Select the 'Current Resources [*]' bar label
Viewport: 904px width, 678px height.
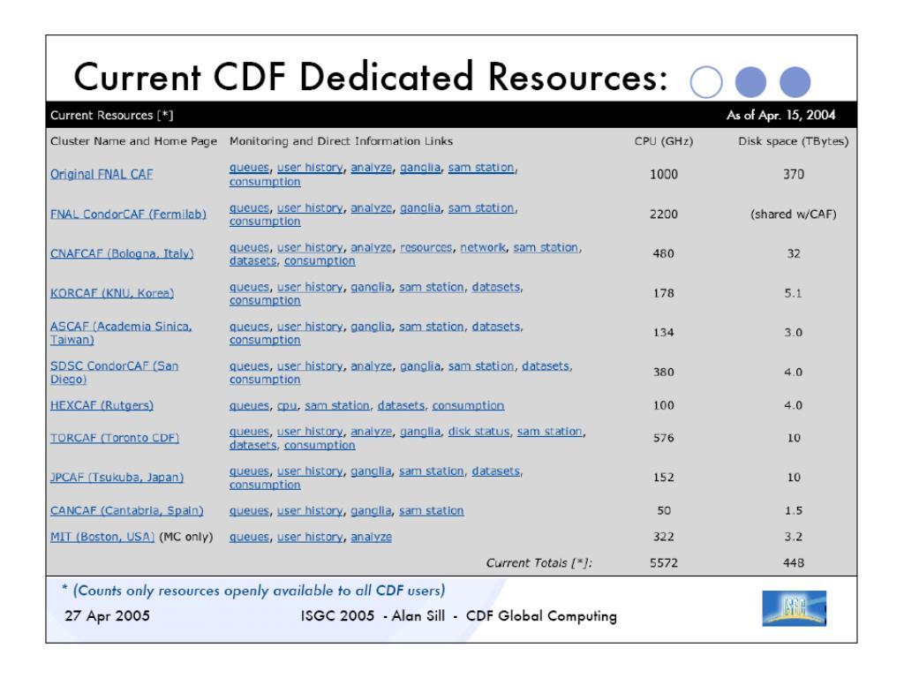point(112,116)
